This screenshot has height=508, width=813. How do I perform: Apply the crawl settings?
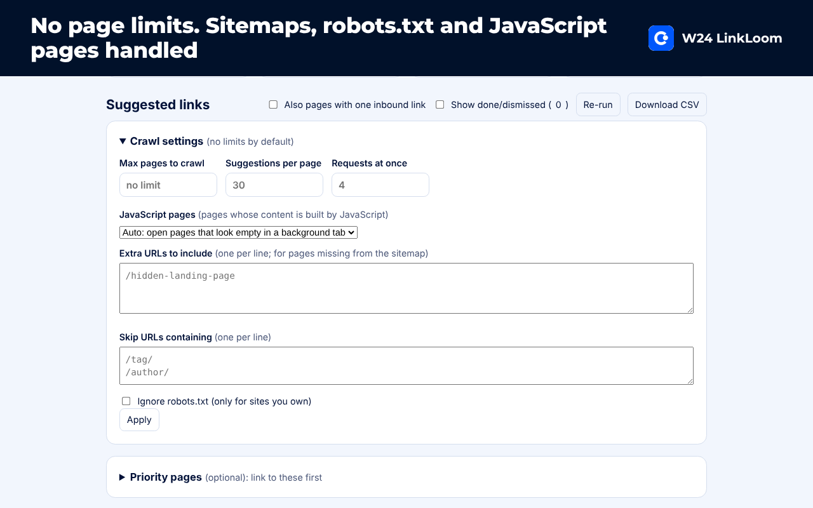[139, 420]
